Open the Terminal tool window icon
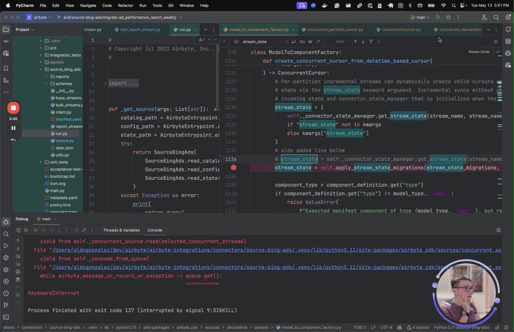 [6, 317]
